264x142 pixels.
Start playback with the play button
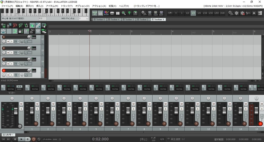21,139
